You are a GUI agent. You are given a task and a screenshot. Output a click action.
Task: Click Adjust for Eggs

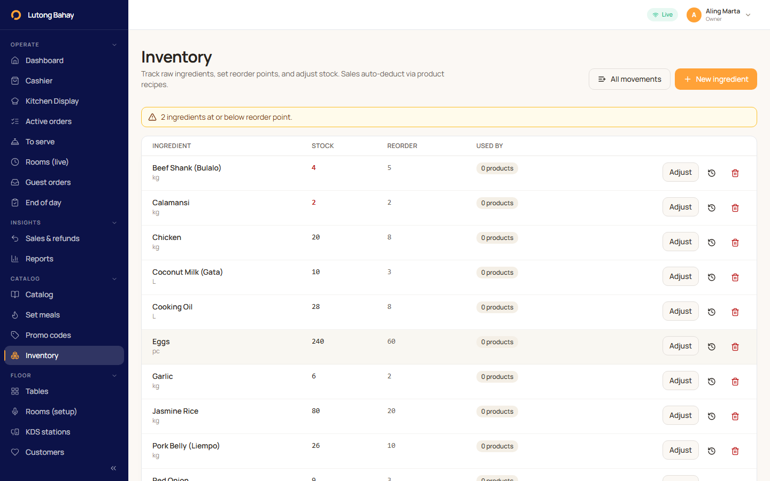coord(680,346)
